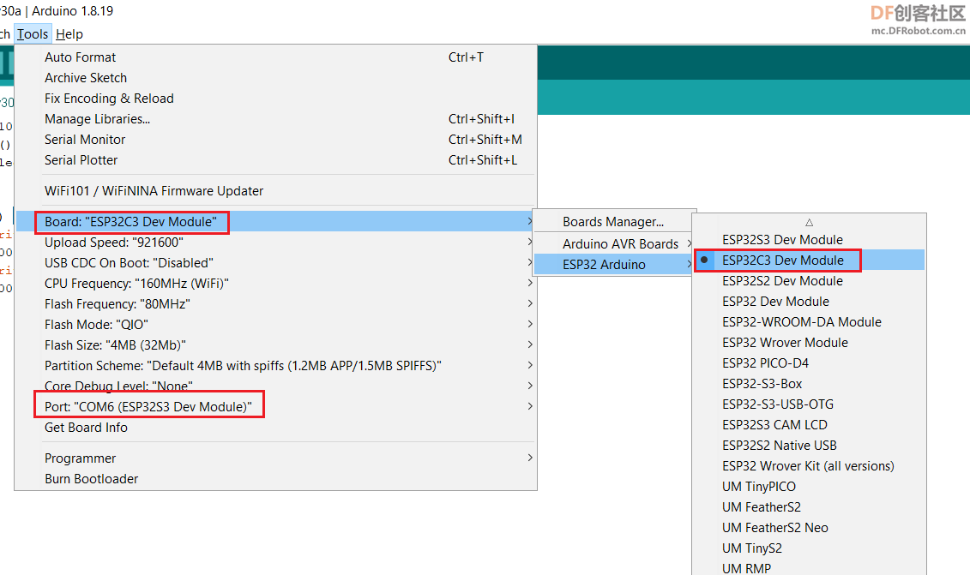The height and width of the screenshot is (575, 970).
Task: Select Archive Sketch
Action: pyautogui.click(x=276, y=78)
